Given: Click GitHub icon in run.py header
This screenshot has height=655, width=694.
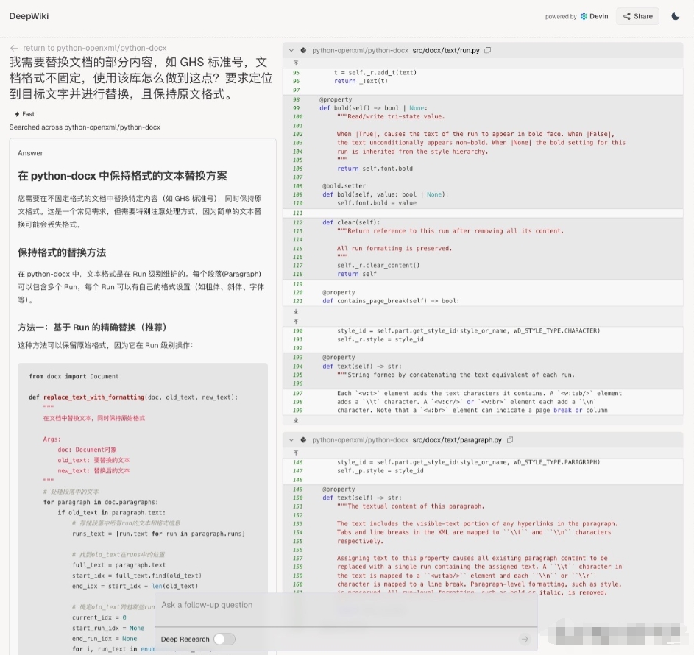Looking at the screenshot, I should click(x=303, y=51).
